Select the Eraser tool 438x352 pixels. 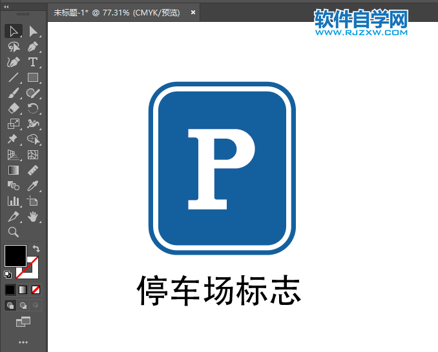tap(14, 108)
